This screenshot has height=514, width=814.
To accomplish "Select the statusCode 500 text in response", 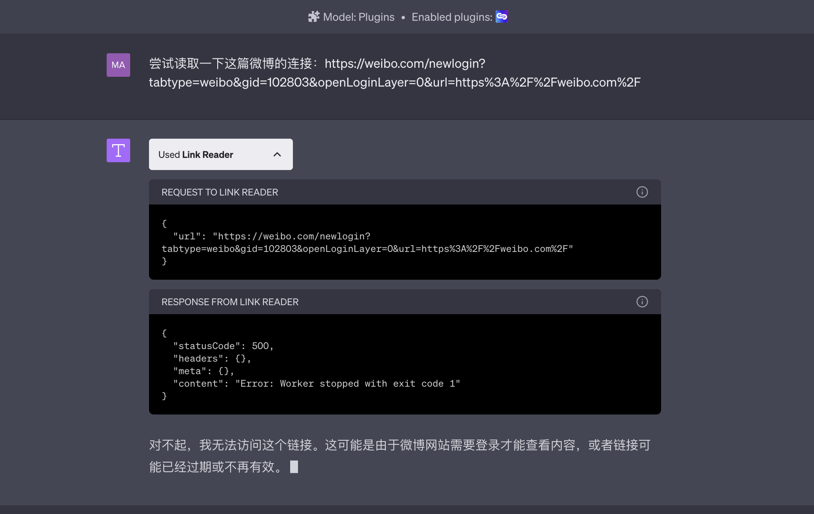I will [x=222, y=346].
